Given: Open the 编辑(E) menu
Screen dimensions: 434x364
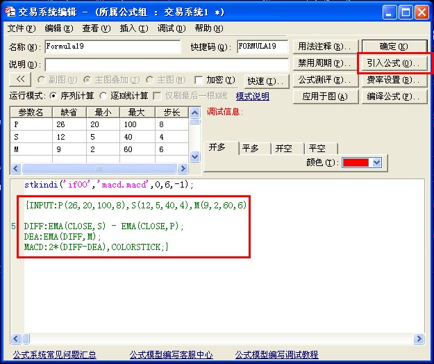Looking at the screenshot, I should click(59, 28).
